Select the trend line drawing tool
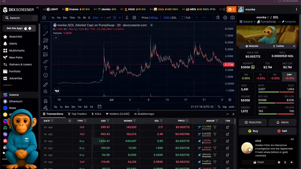Image resolution: width=301 pixels, height=169 pixels. [46, 34]
